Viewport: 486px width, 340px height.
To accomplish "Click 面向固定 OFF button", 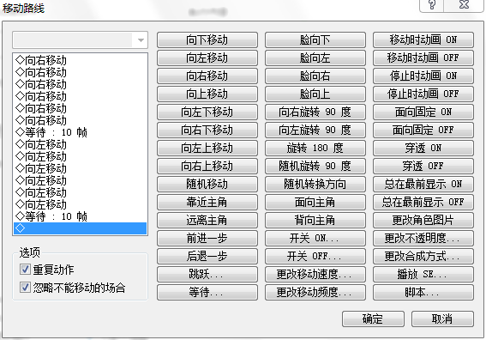I will point(423,130).
